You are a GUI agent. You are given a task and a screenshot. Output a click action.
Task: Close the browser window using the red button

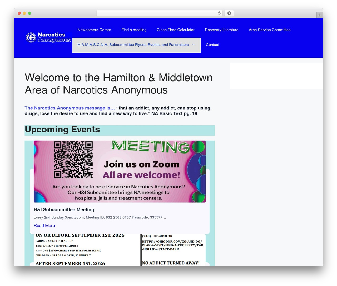pyautogui.click(x=19, y=13)
